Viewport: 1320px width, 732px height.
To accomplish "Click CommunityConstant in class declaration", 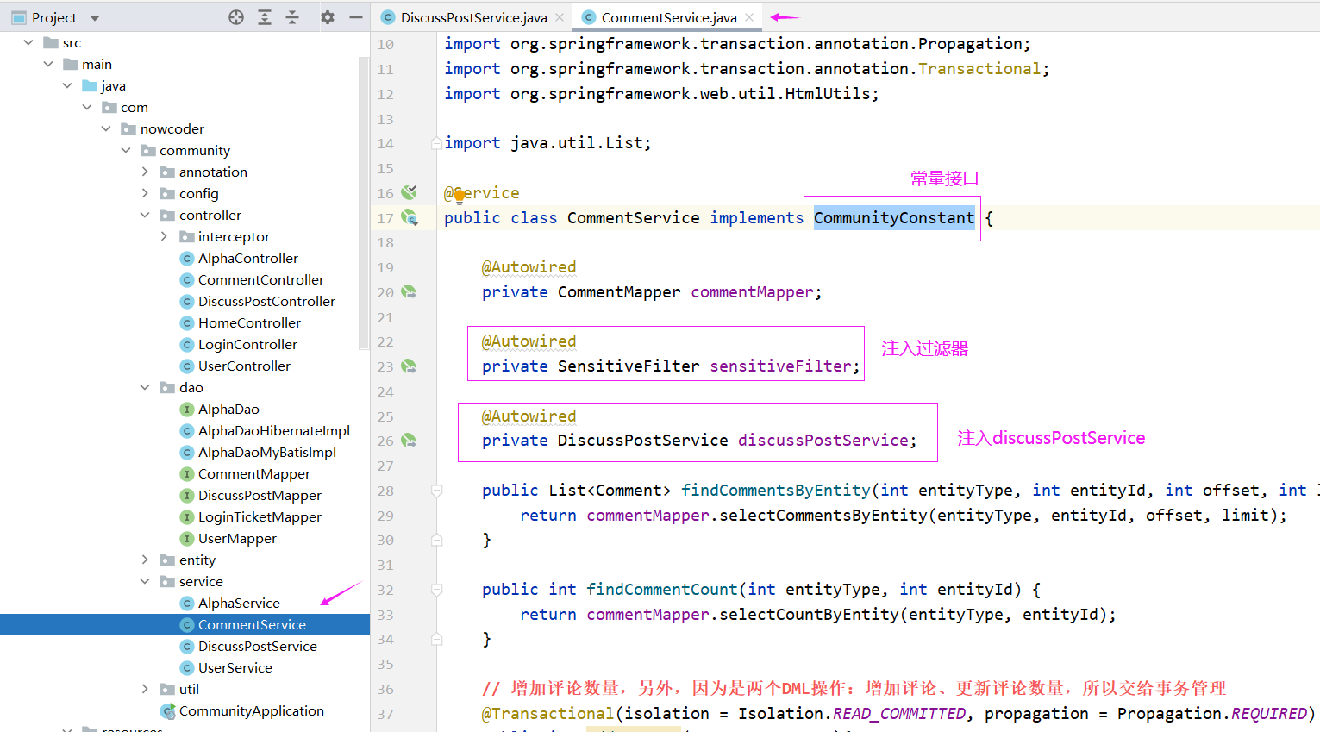I will [x=894, y=218].
